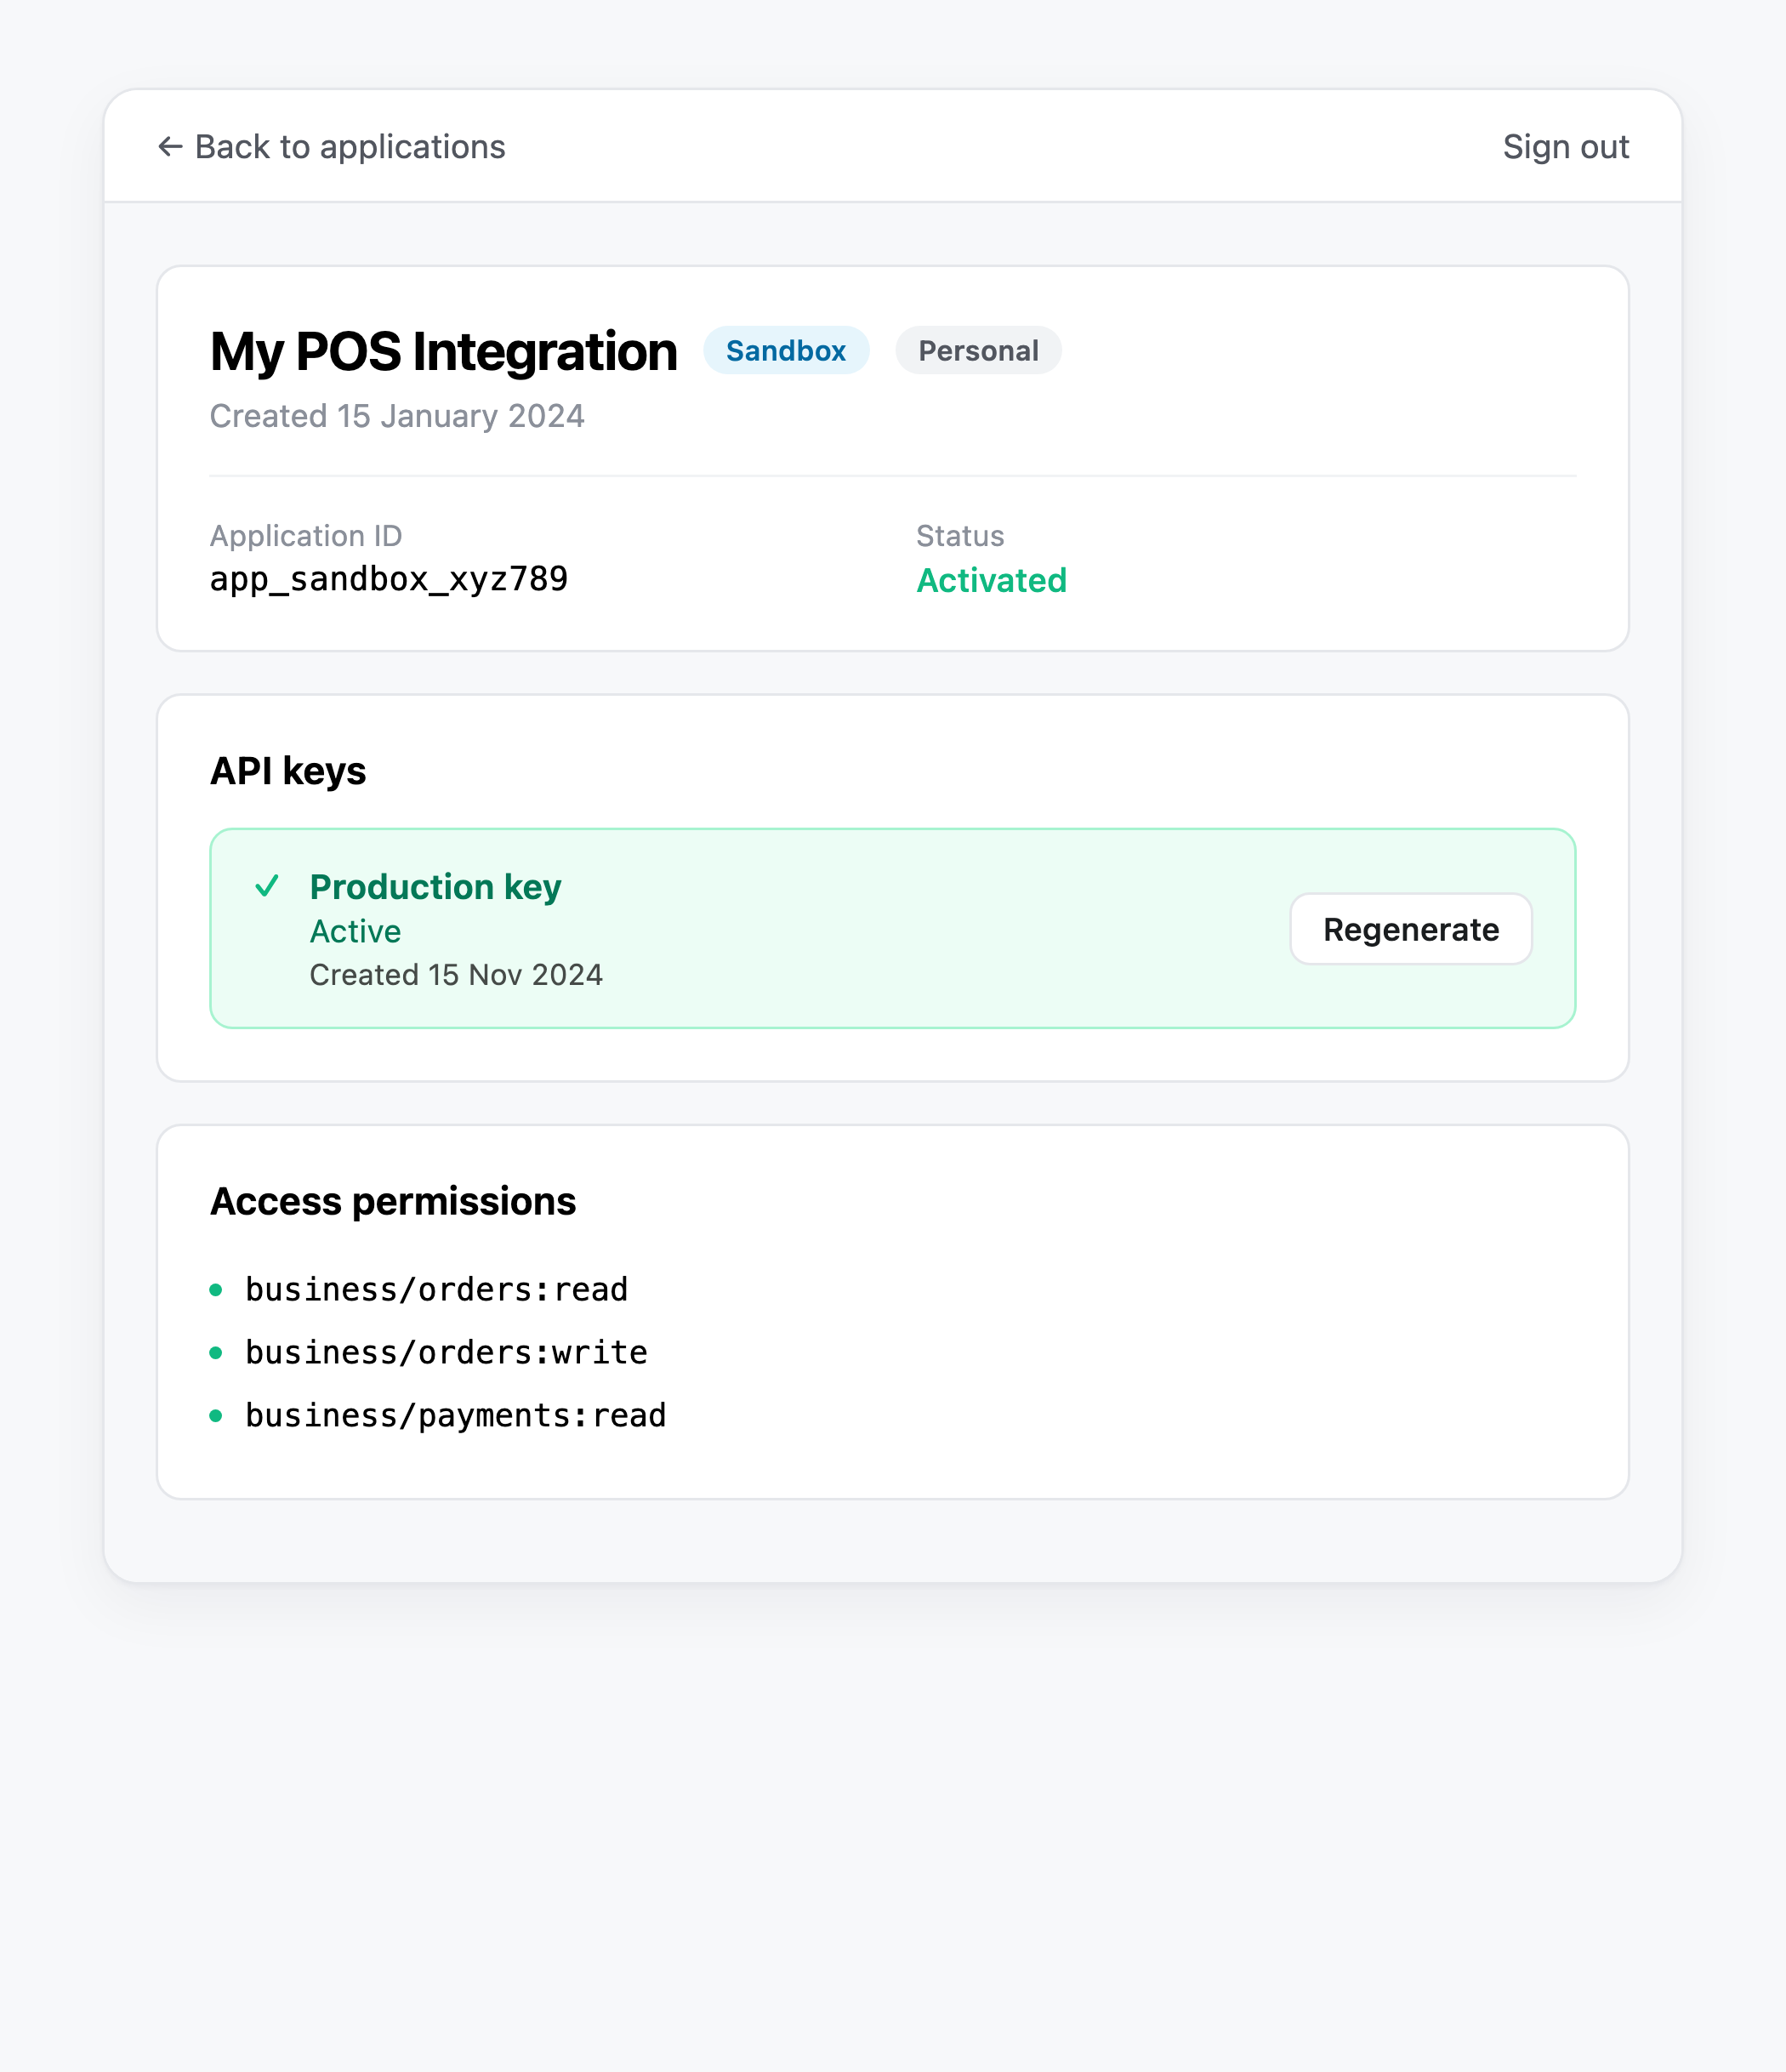Click the Application ID label
1786x2072 pixels.
[306, 536]
